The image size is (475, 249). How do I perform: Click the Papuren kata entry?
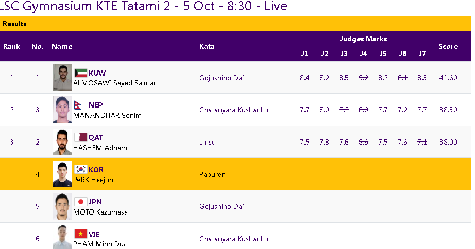point(212,174)
